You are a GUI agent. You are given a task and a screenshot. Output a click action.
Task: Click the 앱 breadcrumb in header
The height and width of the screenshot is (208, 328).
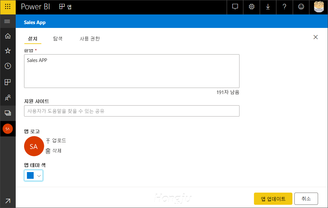65,7
